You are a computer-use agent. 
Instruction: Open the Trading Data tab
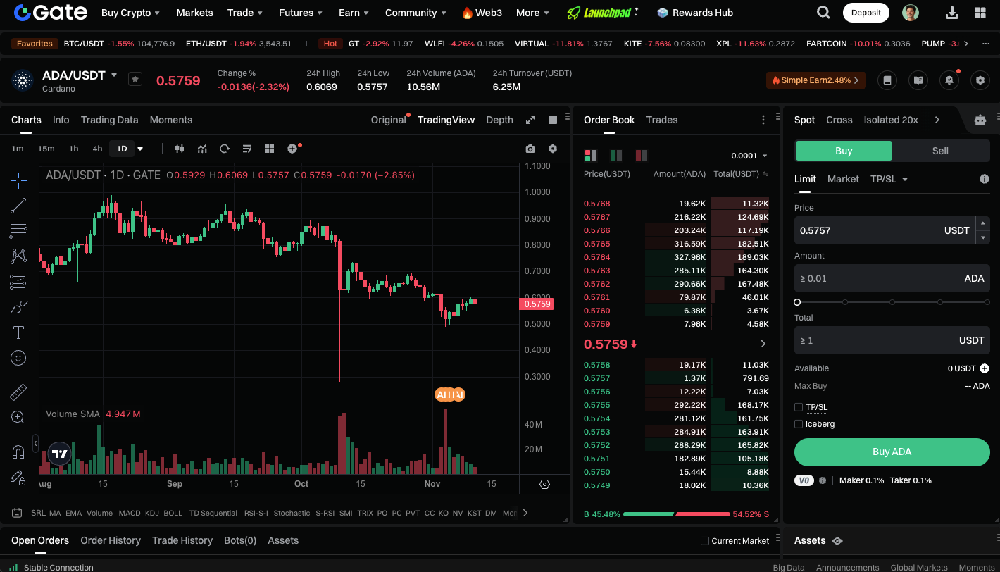109,120
